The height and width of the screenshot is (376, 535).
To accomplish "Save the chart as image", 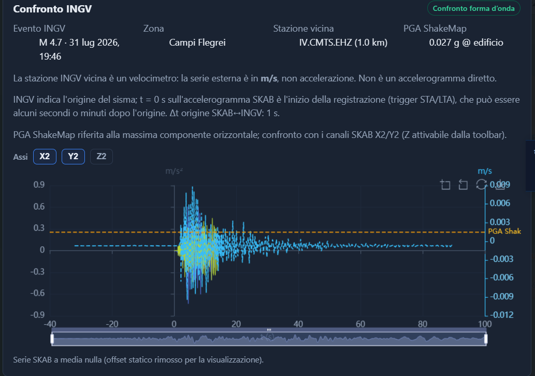I will pyautogui.click(x=500, y=185).
